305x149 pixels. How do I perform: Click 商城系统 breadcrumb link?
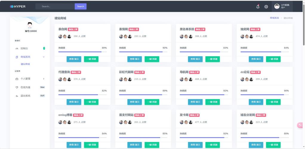tap(274, 18)
